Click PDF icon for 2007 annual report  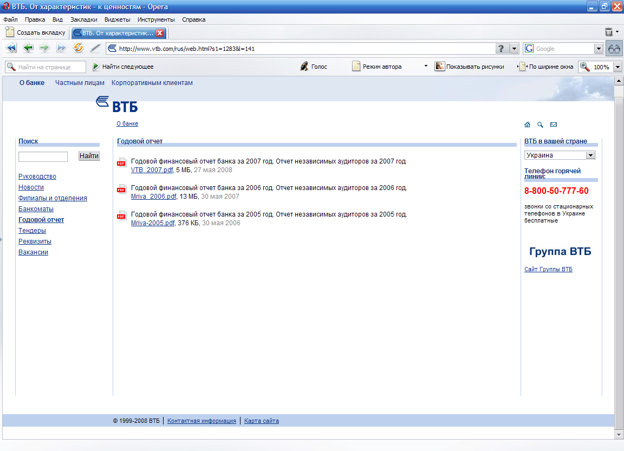click(121, 162)
